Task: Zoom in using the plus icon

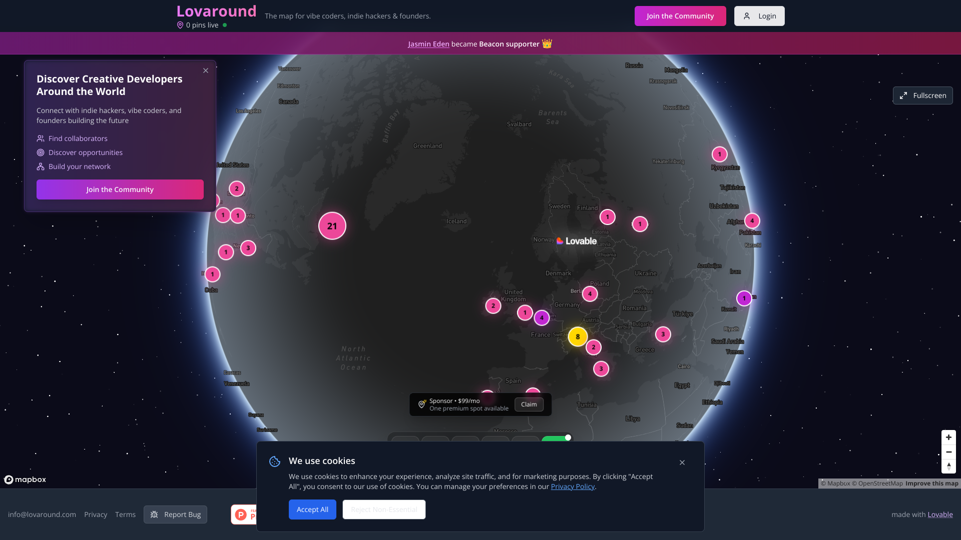Action: tap(949, 437)
